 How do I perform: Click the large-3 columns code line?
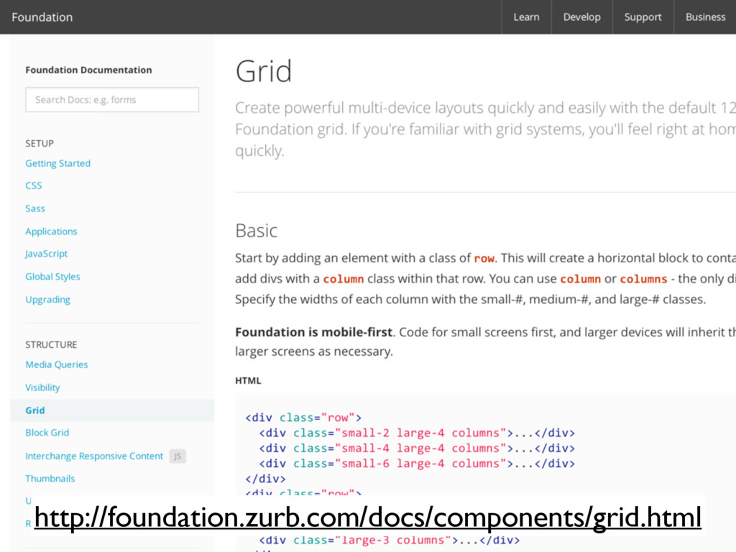[389, 540]
